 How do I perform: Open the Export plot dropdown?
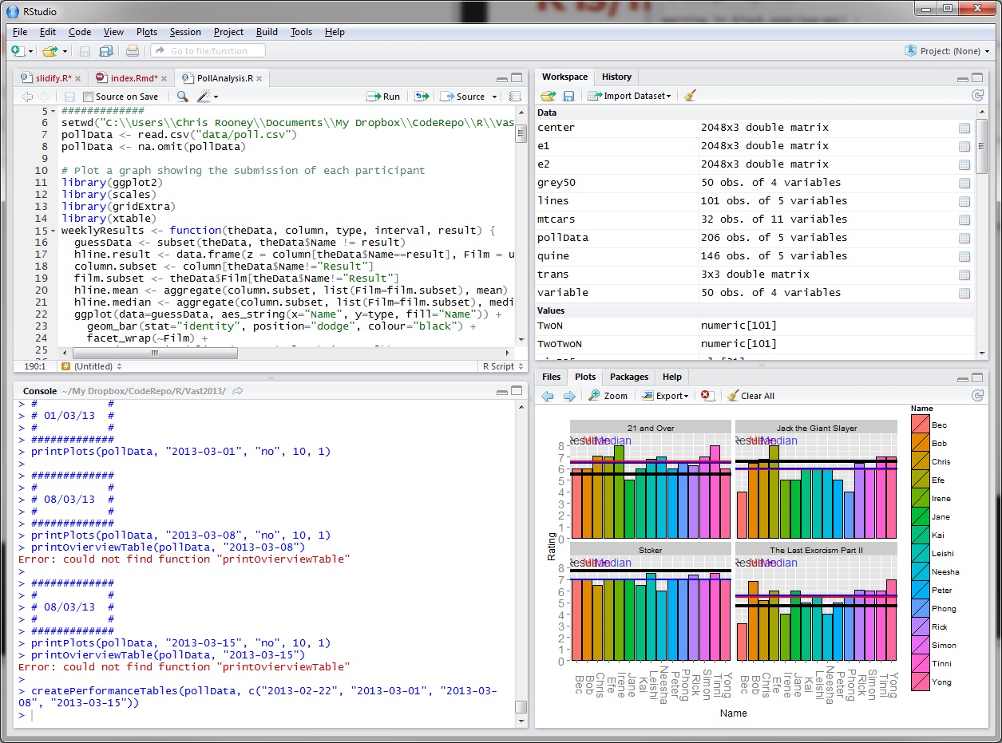(668, 395)
